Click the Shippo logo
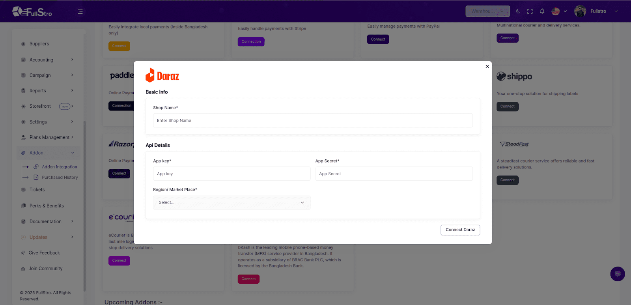Image resolution: width=631 pixels, height=305 pixels. point(514,77)
